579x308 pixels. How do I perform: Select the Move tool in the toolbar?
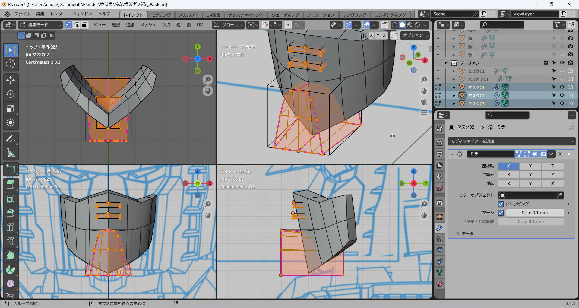click(x=11, y=80)
